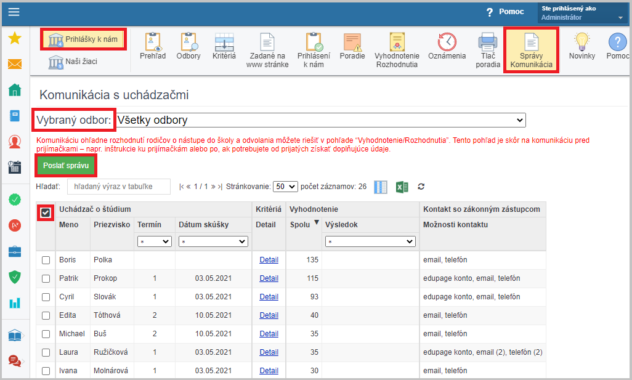Sort by the Spolu column arrow

point(317,222)
